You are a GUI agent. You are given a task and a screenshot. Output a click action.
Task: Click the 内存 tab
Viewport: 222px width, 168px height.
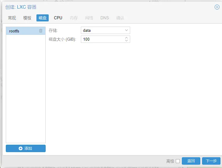point(74,18)
